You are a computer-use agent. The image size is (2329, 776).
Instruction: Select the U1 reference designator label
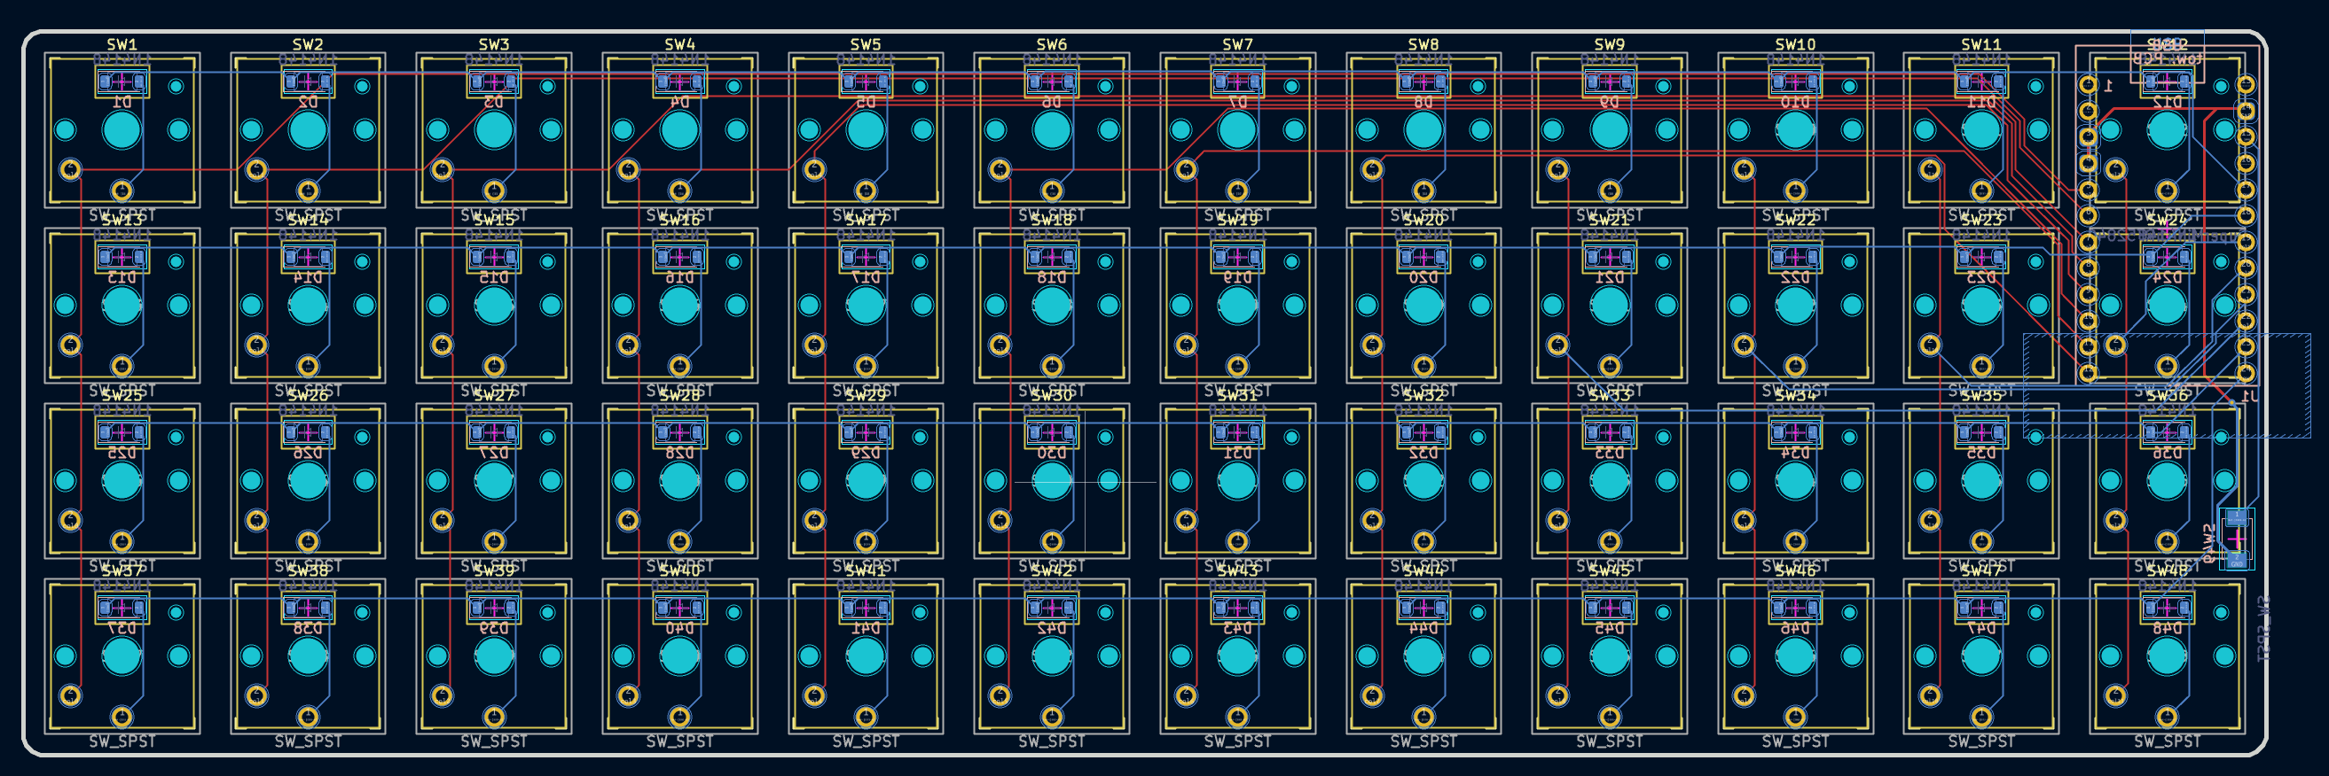click(2249, 397)
